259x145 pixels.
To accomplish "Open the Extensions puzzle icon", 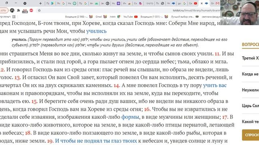I will point(19,10).
